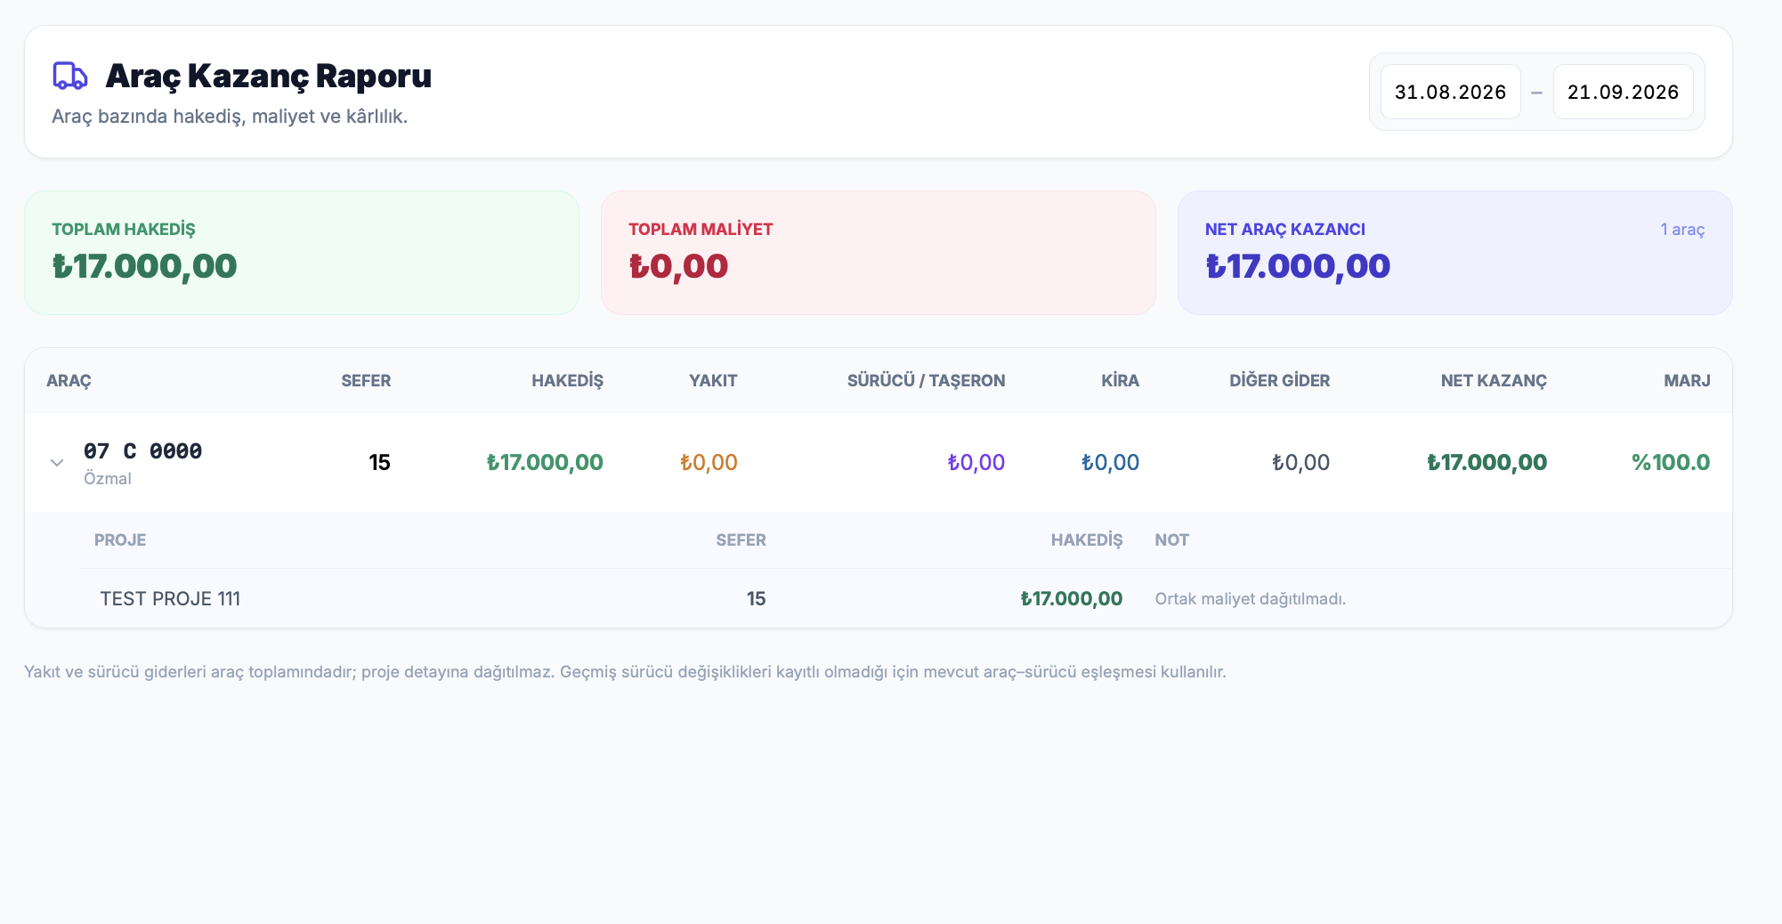The height and width of the screenshot is (924, 1782).
Task: Click the blue ₺0,00 rent value
Action: click(1110, 463)
